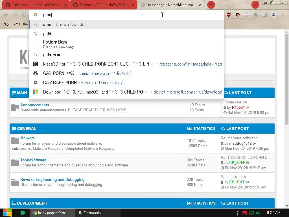The image size is (289, 217).
Task: Click the Reverse Engineering forum folder icon
Action: [x=15, y=182]
